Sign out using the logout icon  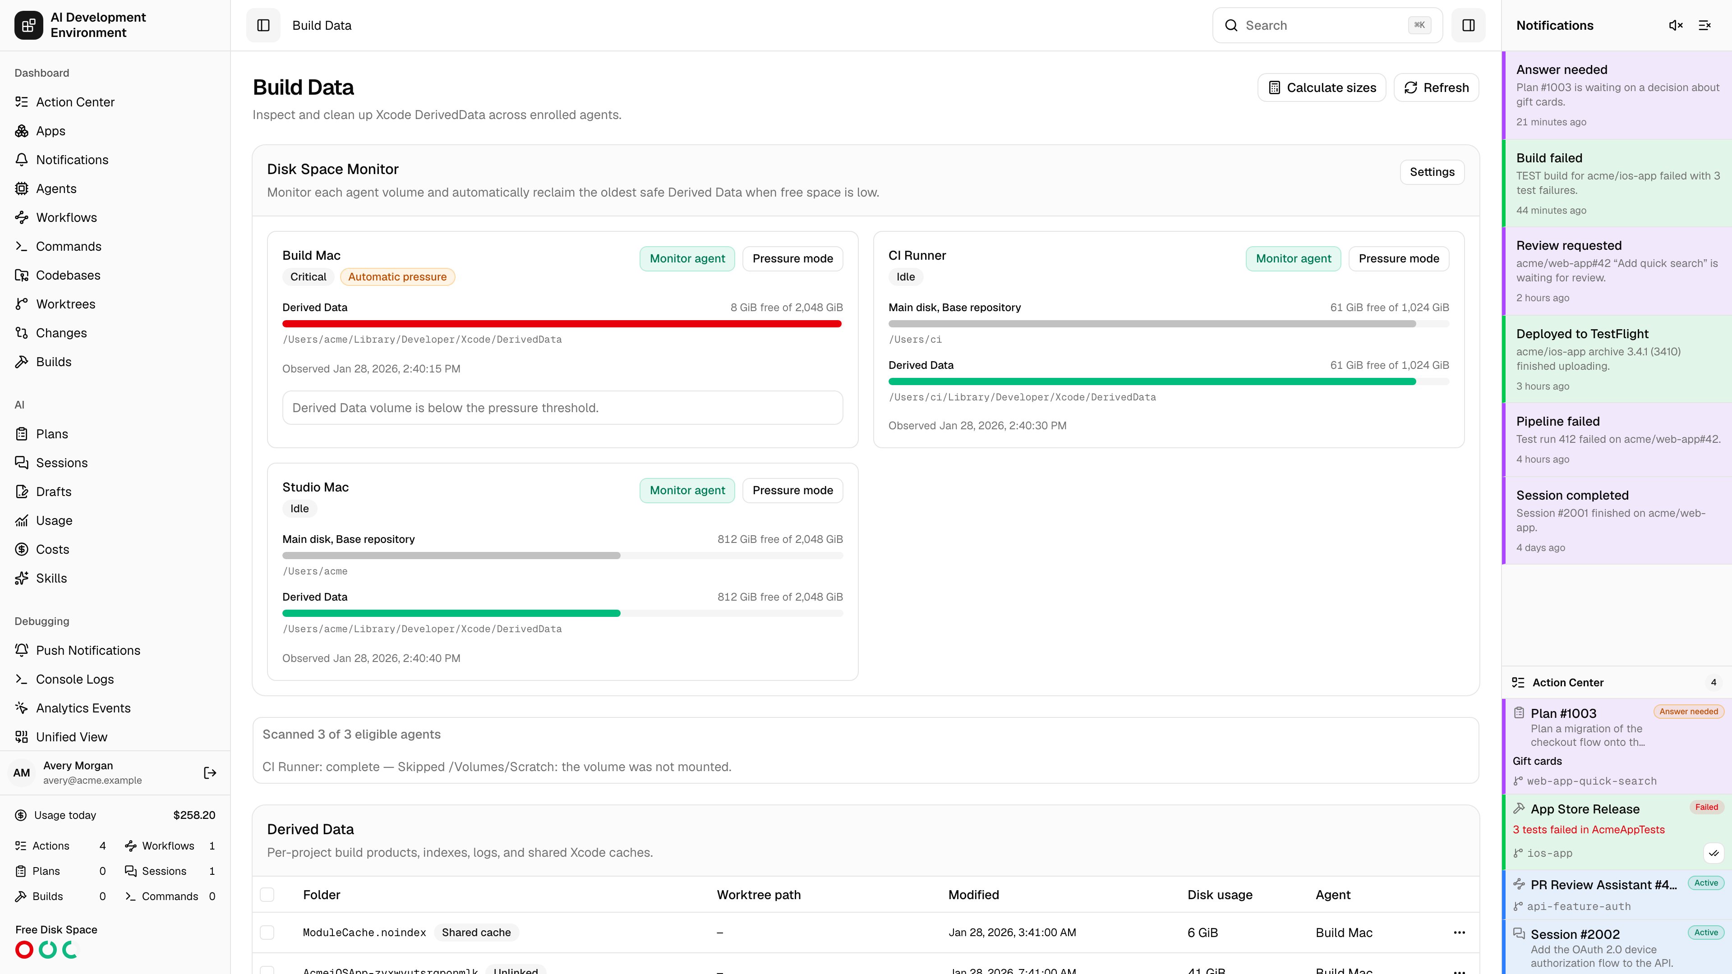[210, 773]
